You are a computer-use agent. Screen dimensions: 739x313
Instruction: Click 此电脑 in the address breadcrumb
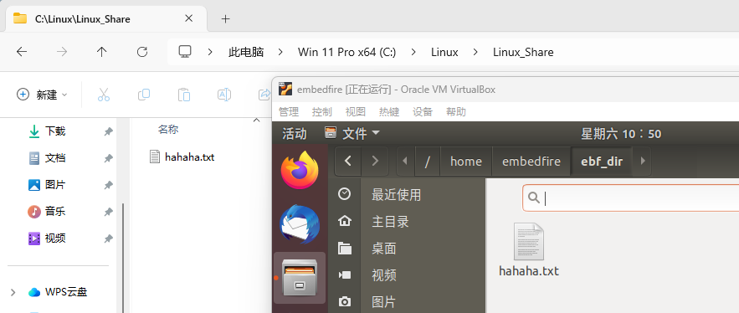pyautogui.click(x=246, y=52)
